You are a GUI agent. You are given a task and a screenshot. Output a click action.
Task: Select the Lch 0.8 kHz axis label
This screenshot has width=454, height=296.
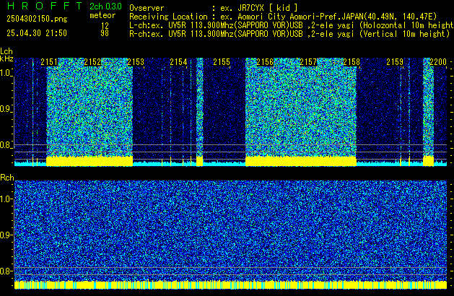(x=6, y=145)
